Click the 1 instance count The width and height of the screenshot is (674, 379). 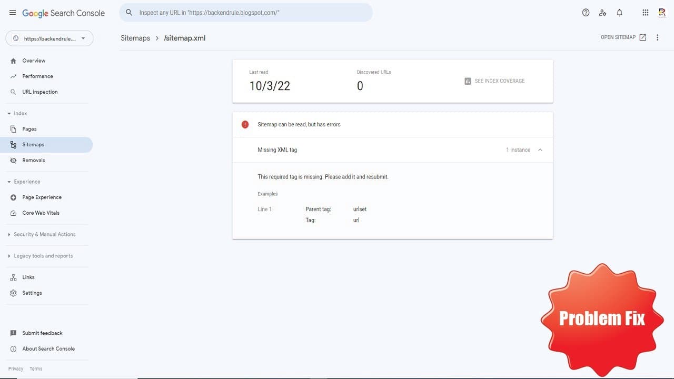point(518,150)
